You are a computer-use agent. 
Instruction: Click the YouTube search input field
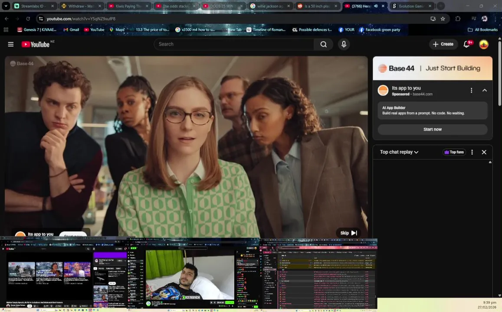click(x=234, y=44)
